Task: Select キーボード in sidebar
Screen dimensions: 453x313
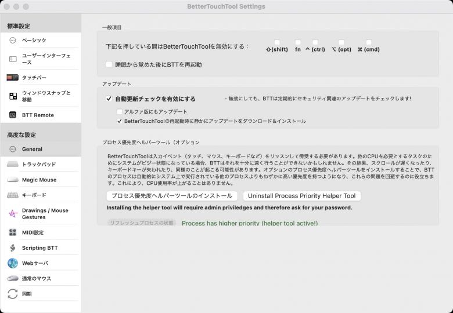Action: 41,195
